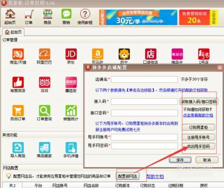Click the 过期日期 column header
The height and width of the screenshot is (188, 224).
pos(175,186)
